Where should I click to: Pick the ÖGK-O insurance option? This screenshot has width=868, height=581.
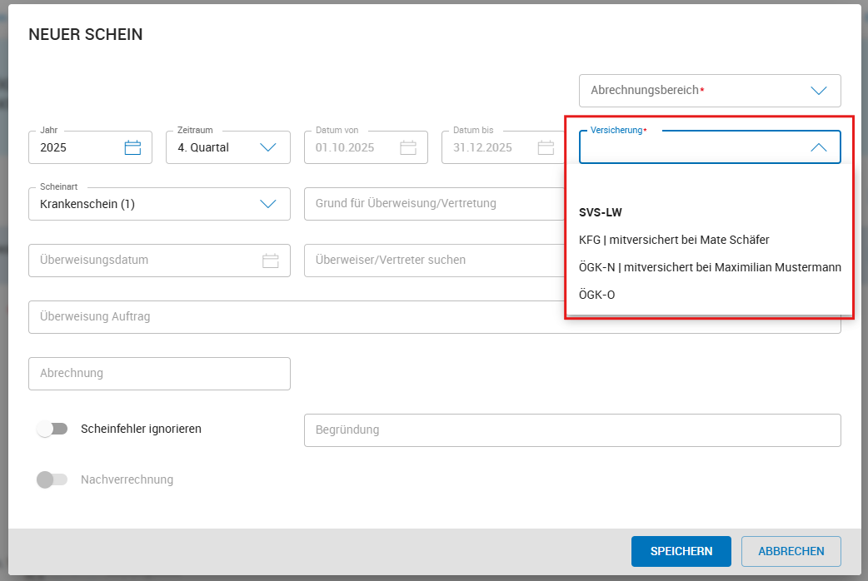597,295
